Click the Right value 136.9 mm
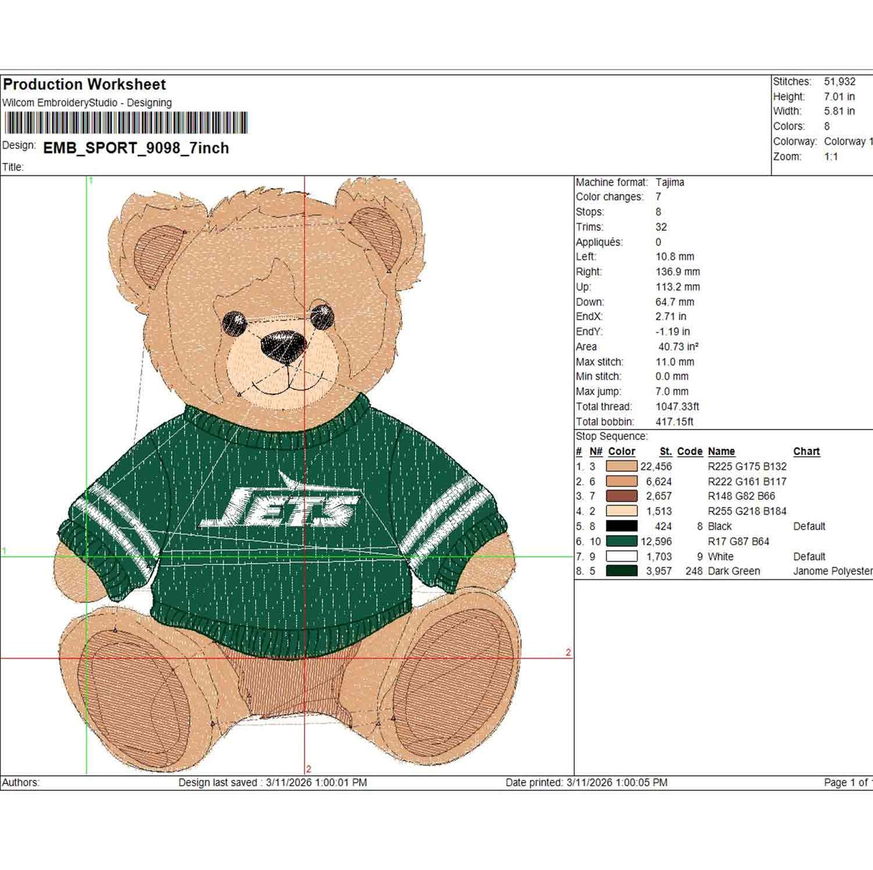The image size is (873, 870). tap(678, 272)
